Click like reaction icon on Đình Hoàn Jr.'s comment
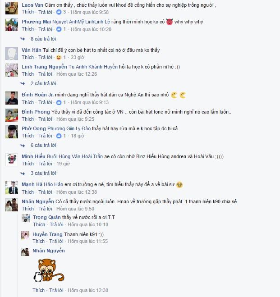The width and height of the screenshot is (280, 297). pos(59,102)
